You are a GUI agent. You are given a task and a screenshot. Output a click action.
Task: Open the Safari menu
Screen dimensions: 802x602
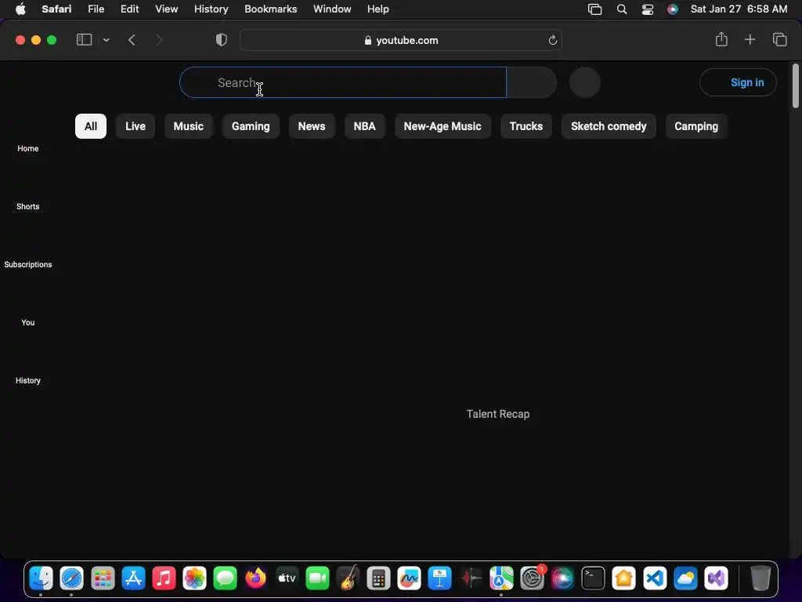click(56, 9)
